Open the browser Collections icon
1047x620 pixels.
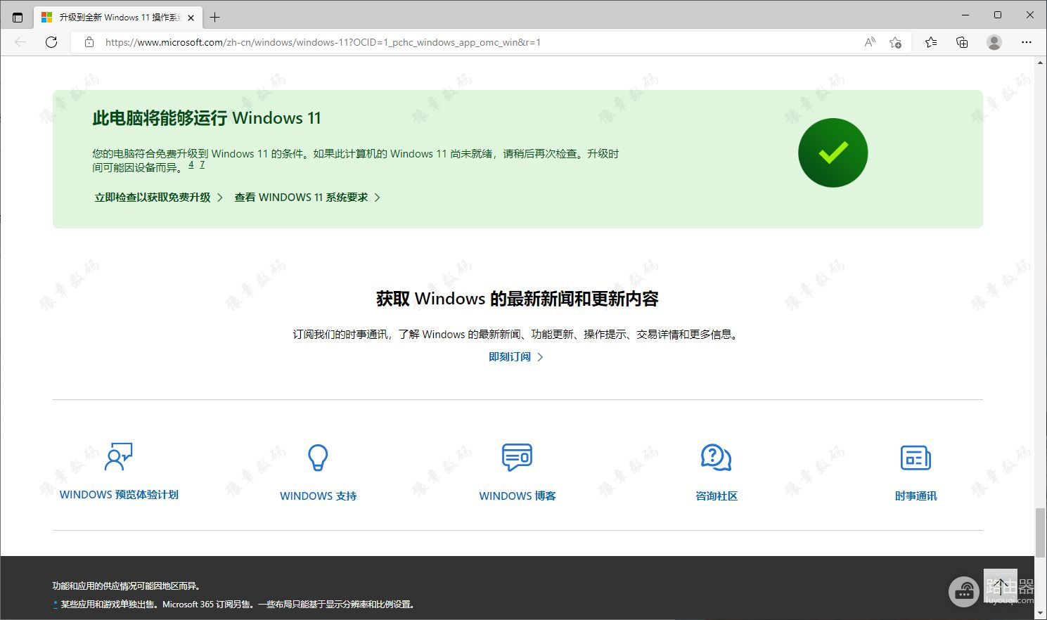(x=962, y=42)
